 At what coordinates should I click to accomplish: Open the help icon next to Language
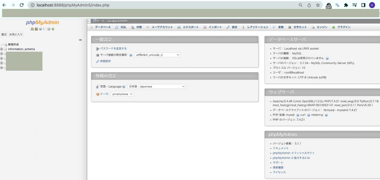click(x=124, y=87)
